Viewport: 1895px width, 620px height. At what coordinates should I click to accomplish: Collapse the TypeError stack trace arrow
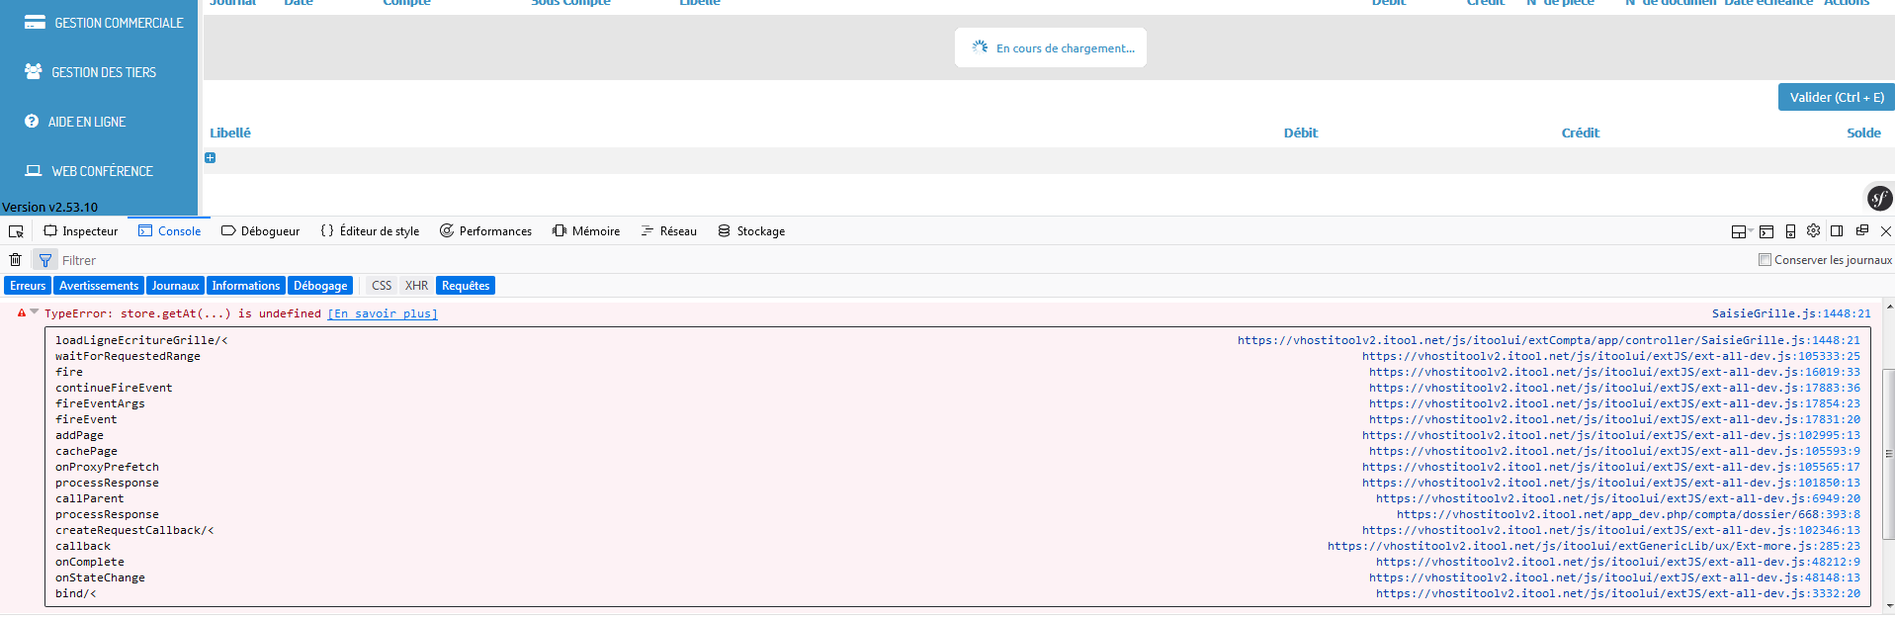35,312
